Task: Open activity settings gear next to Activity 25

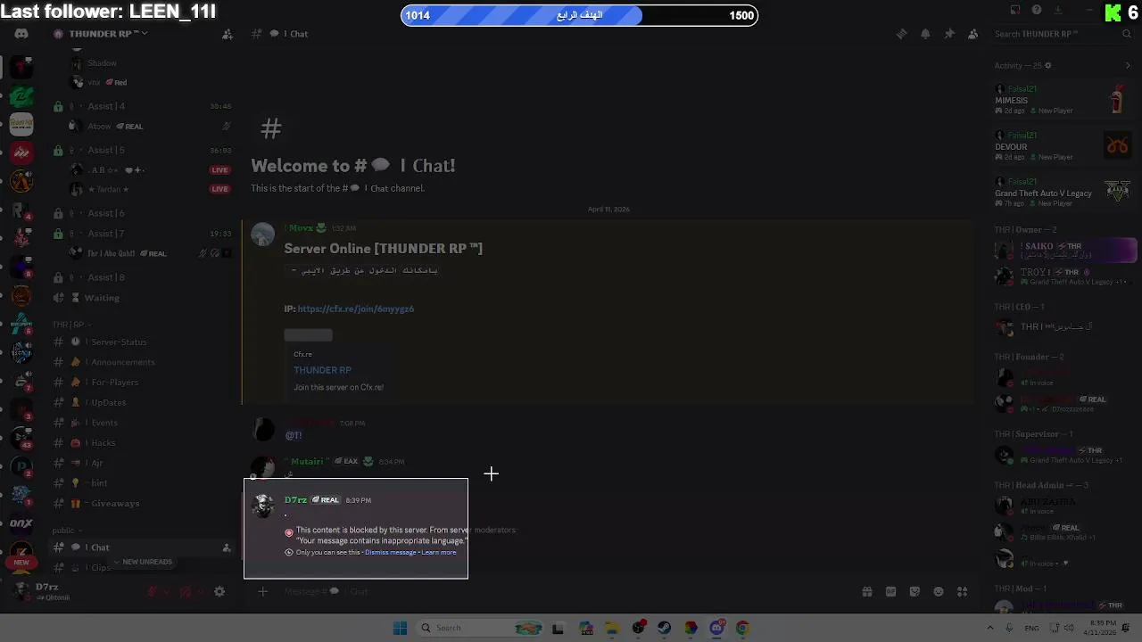Action: (x=1048, y=65)
